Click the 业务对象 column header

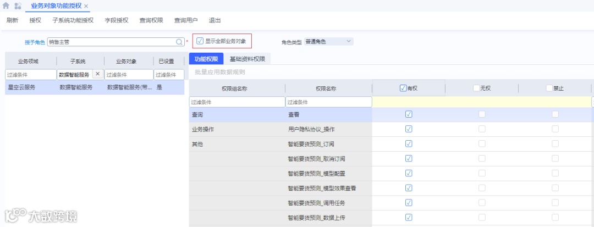point(126,62)
